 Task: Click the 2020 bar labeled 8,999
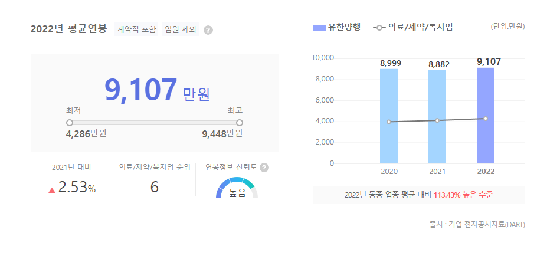pos(389,116)
